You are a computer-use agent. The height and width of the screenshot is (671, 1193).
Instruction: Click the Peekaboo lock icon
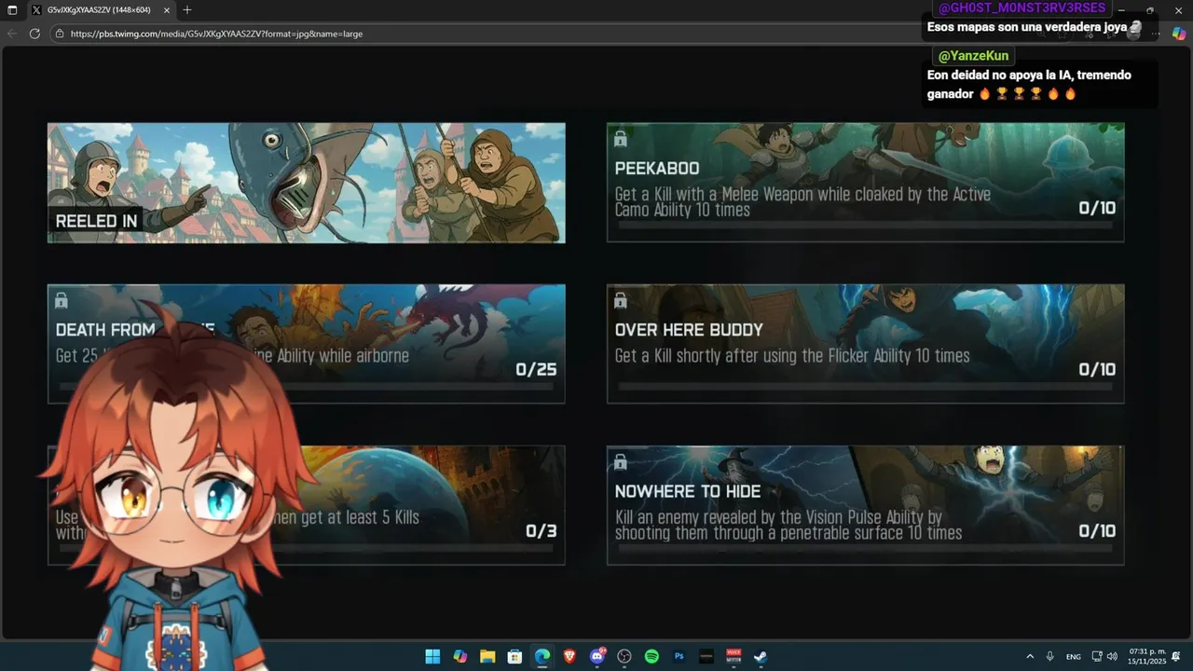(x=620, y=139)
